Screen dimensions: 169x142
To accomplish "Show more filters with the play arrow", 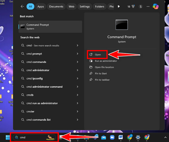I will pos(119,7).
